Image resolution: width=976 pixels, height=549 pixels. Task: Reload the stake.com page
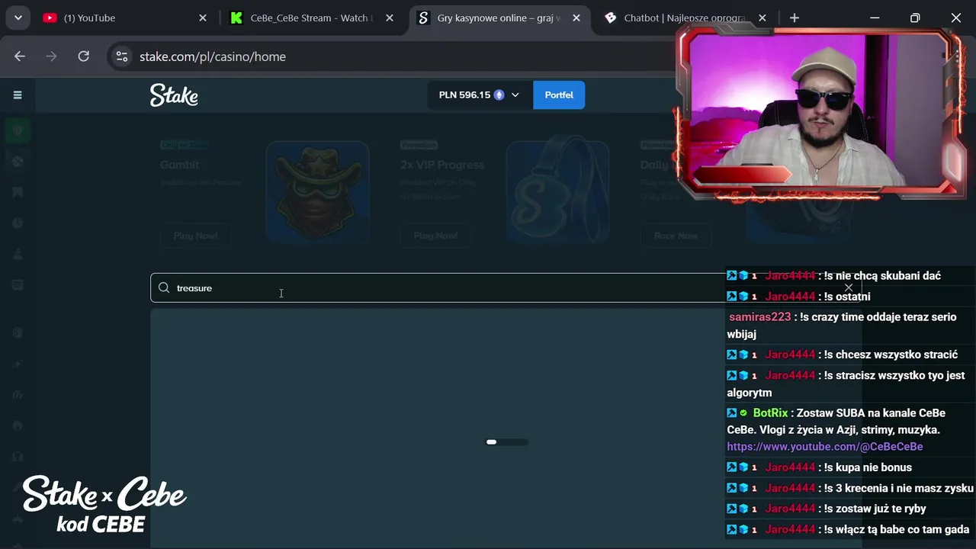pos(84,56)
